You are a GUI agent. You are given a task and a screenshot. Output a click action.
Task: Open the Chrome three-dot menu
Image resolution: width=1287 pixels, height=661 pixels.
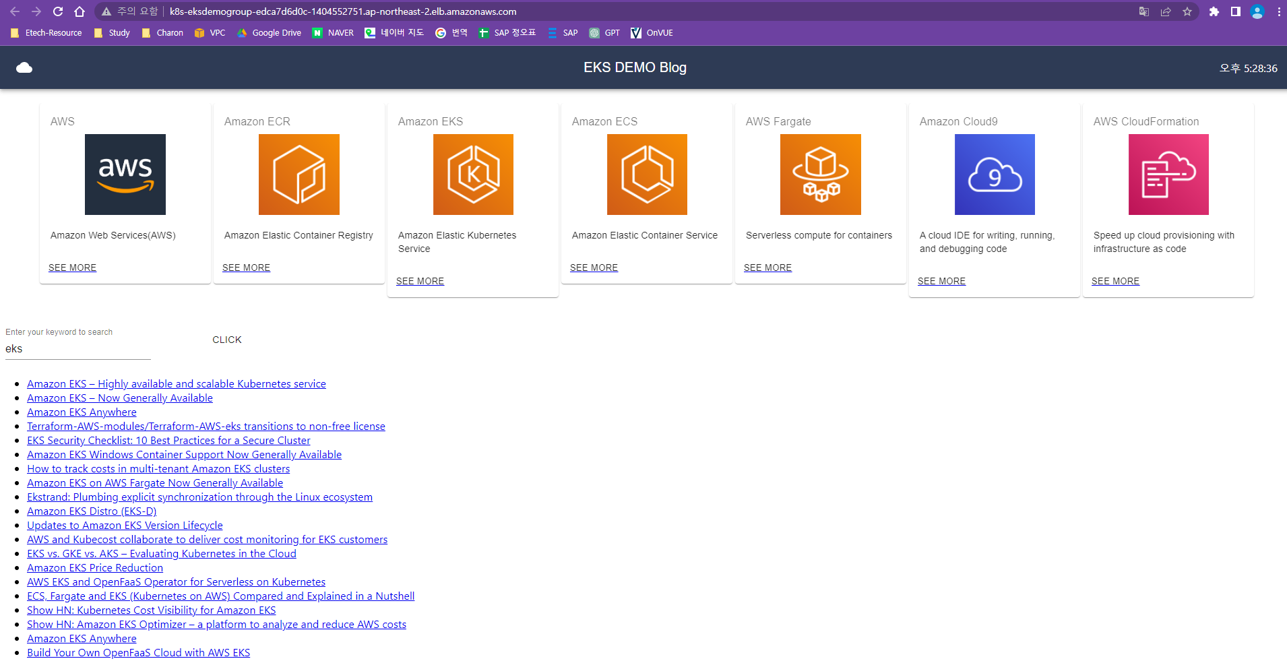pos(1279,11)
